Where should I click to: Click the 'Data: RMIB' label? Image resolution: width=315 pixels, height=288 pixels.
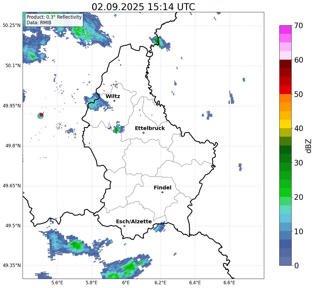[39, 23]
